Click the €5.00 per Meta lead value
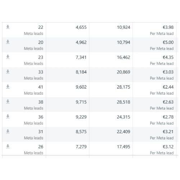The height and width of the screenshot is (180, 180). [x=168, y=42]
